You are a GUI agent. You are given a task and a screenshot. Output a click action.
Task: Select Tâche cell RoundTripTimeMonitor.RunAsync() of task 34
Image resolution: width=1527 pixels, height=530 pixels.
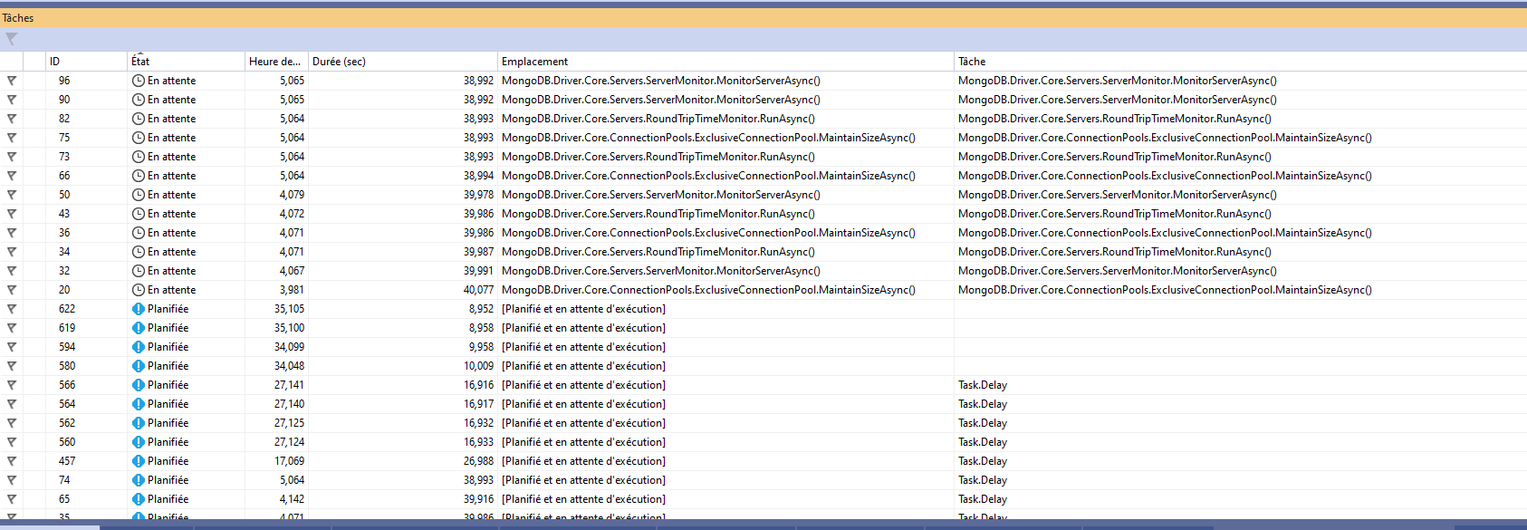(1115, 252)
